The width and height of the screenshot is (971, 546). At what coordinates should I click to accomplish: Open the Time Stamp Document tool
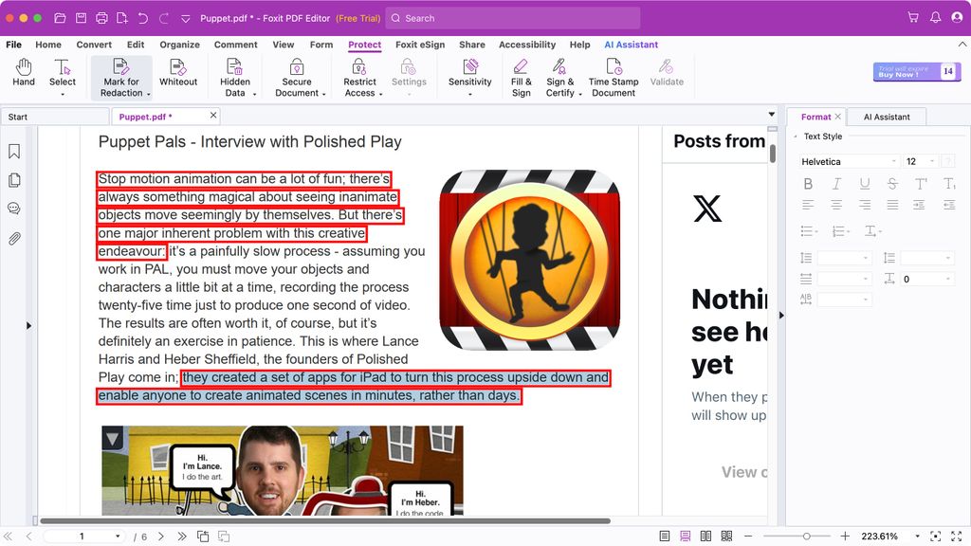point(614,76)
